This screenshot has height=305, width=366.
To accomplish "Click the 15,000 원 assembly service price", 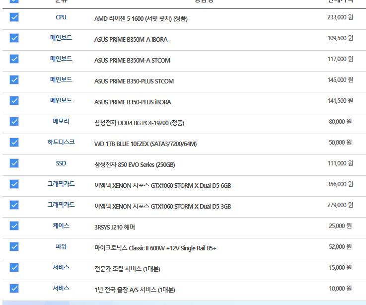I will tap(340, 268).
